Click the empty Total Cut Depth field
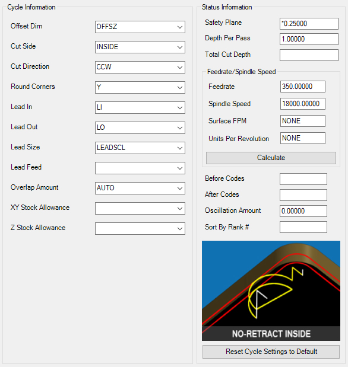 click(x=309, y=55)
